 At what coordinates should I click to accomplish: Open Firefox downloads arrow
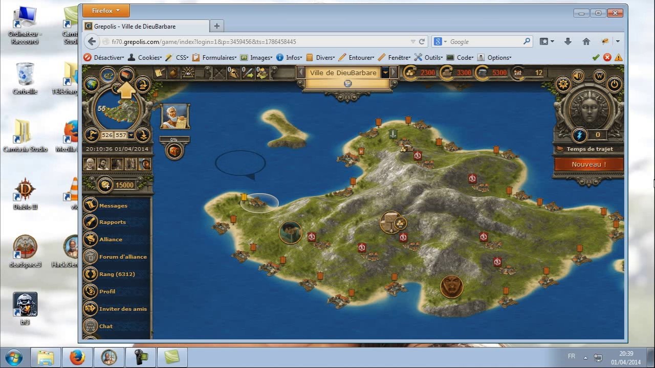(567, 41)
